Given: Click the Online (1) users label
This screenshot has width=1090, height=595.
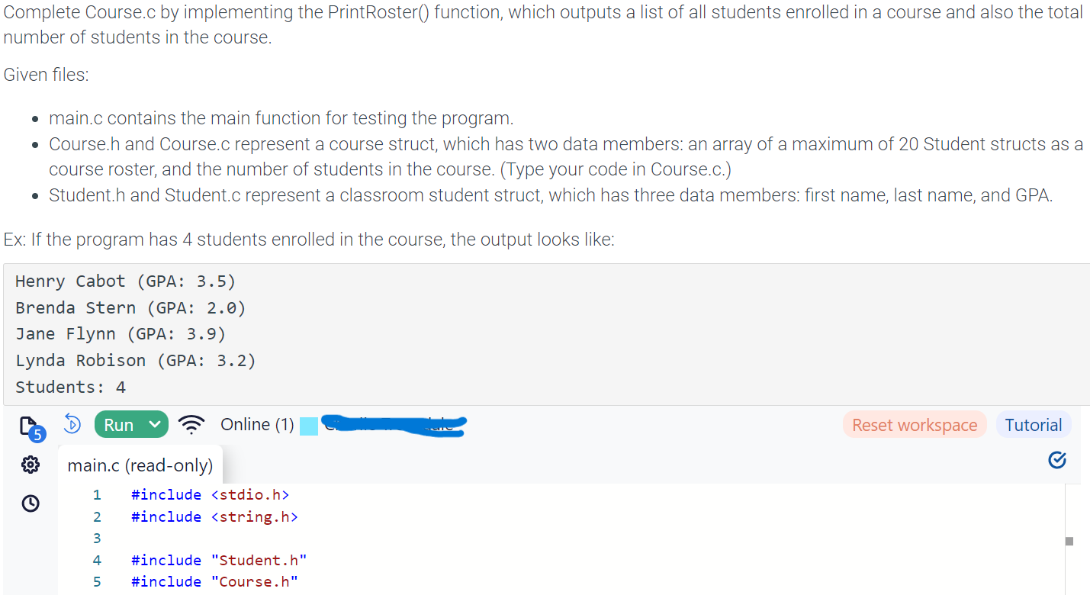Looking at the screenshot, I should point(257,425).
